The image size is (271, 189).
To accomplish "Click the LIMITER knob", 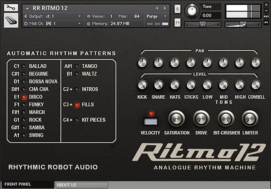I will [250, 119].
